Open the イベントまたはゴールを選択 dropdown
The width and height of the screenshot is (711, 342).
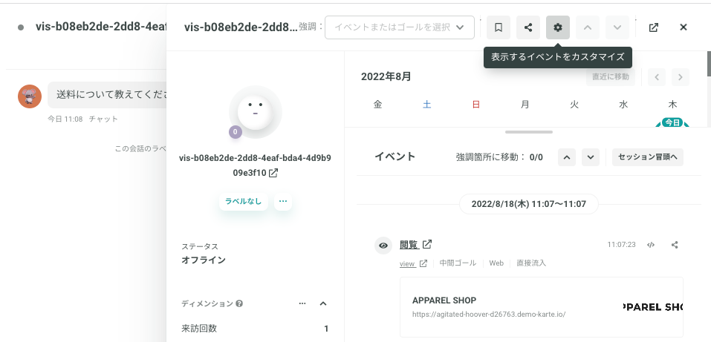click(x=400, y=27)
